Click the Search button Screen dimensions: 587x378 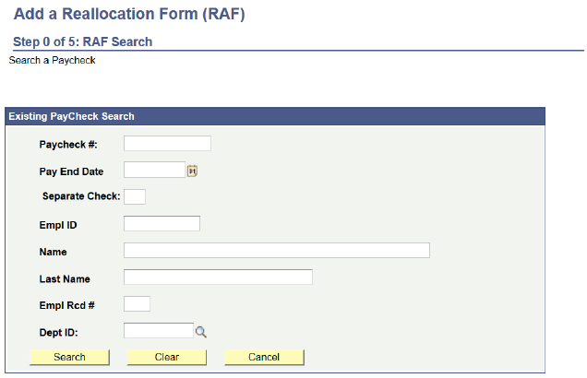point(69,357)
